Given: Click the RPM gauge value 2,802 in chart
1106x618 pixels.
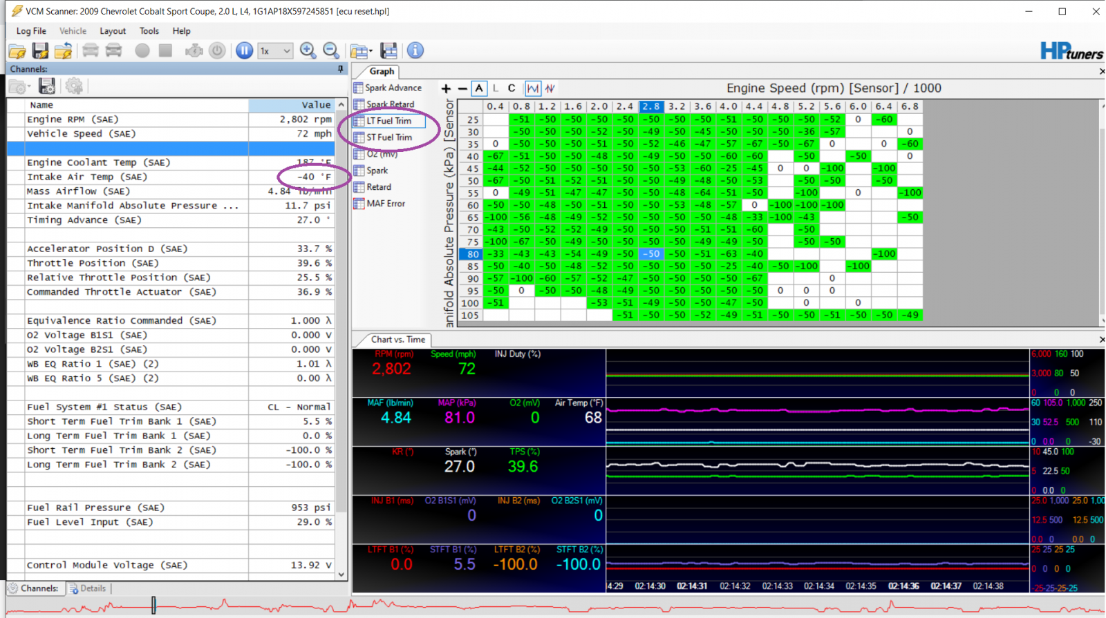Looking at the screenshot, I should [391, 369].
